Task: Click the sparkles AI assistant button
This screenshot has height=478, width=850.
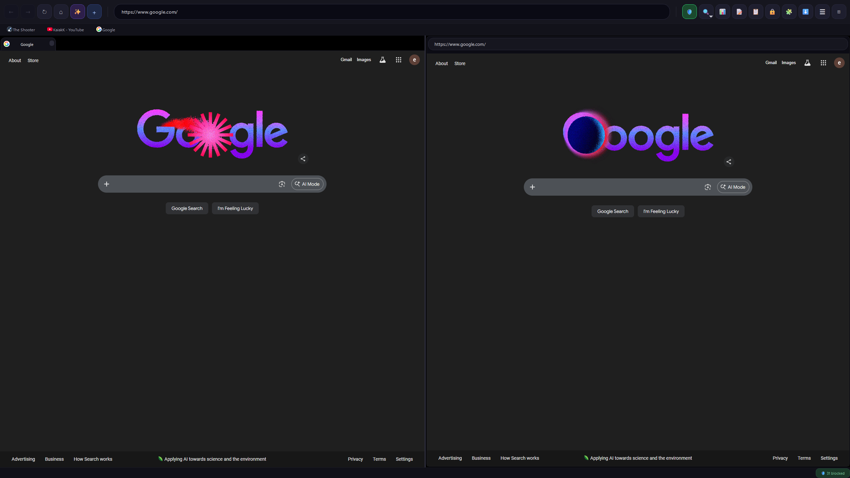Action: point(77,12)
